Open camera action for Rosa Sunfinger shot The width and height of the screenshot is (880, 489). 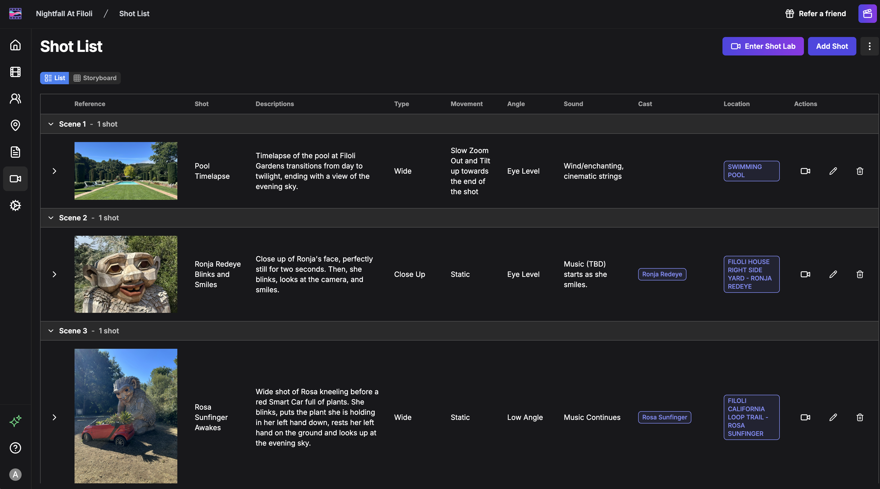pos(805,417)
